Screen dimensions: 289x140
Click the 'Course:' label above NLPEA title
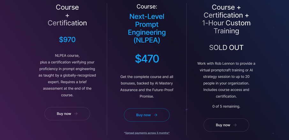147,7
